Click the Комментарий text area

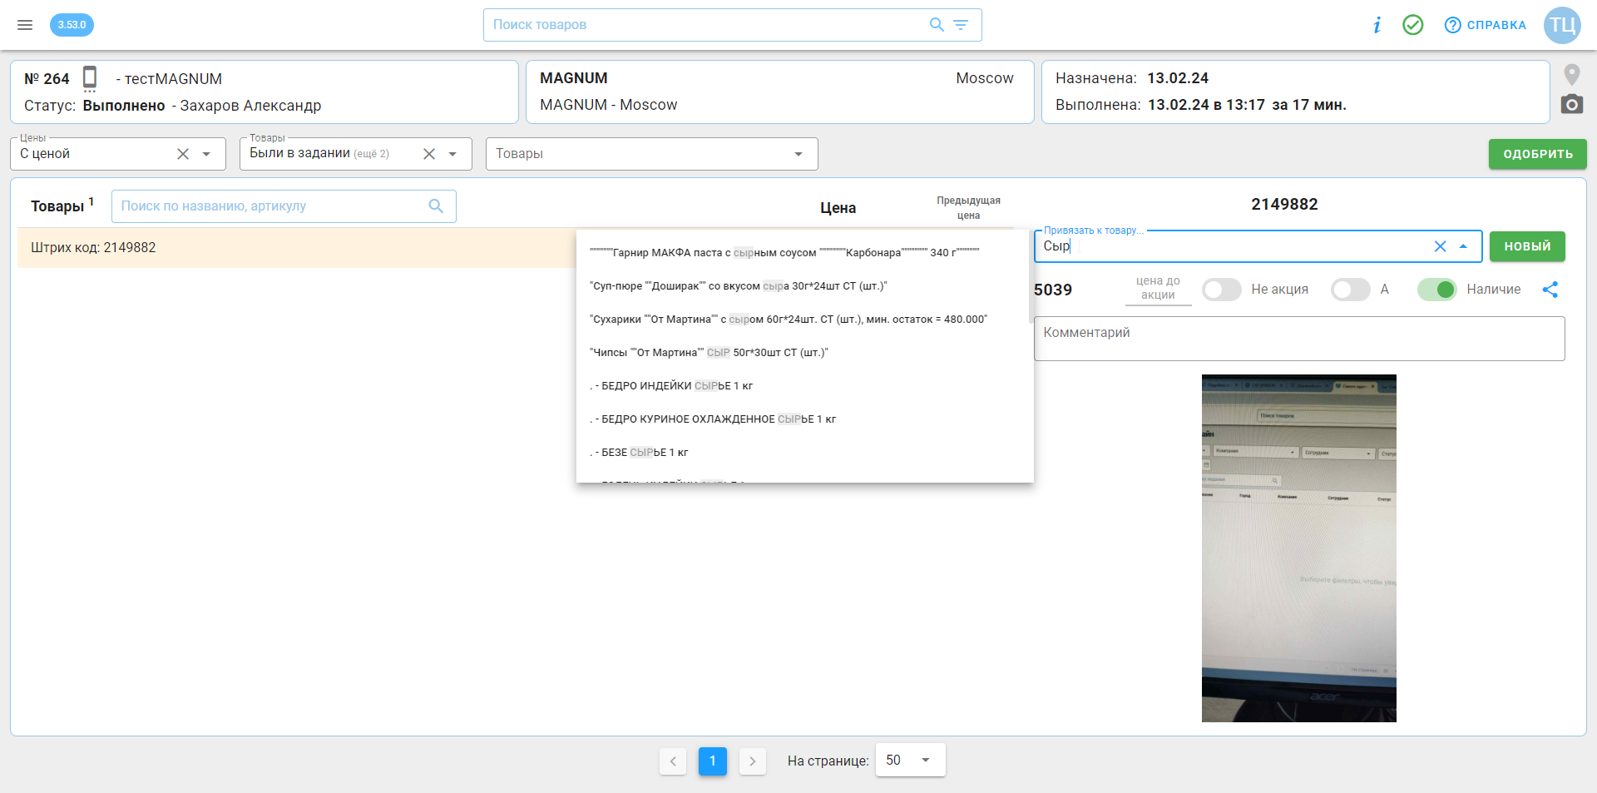click(1299, 339)
